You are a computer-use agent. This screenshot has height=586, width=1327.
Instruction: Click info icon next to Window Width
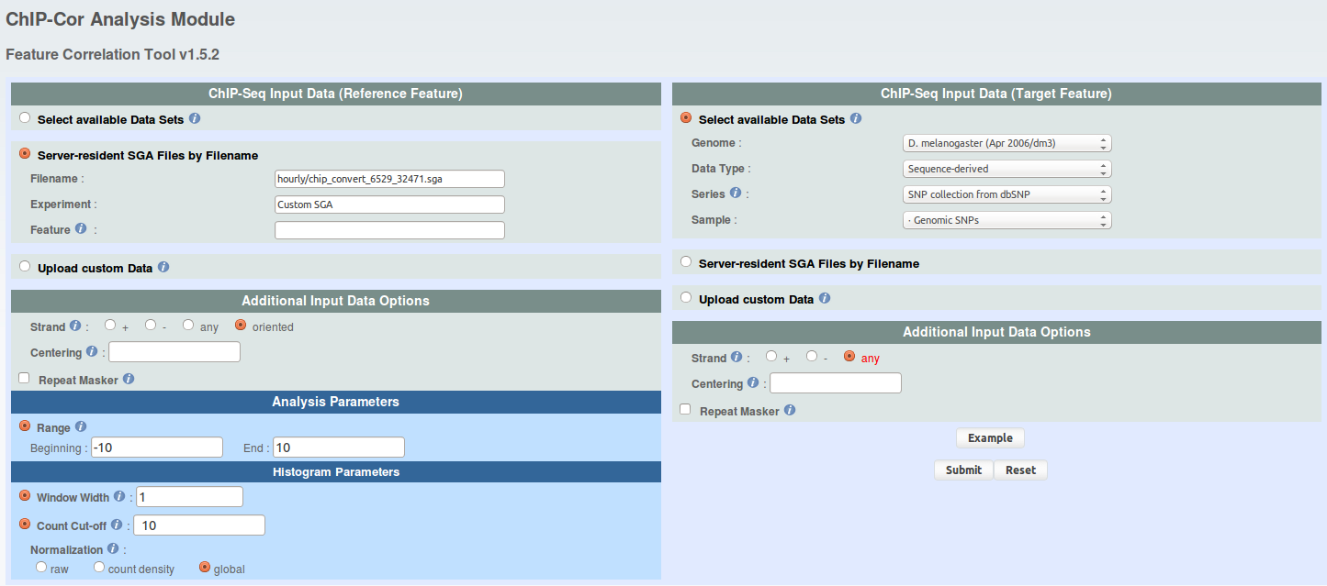click(118, 497)
